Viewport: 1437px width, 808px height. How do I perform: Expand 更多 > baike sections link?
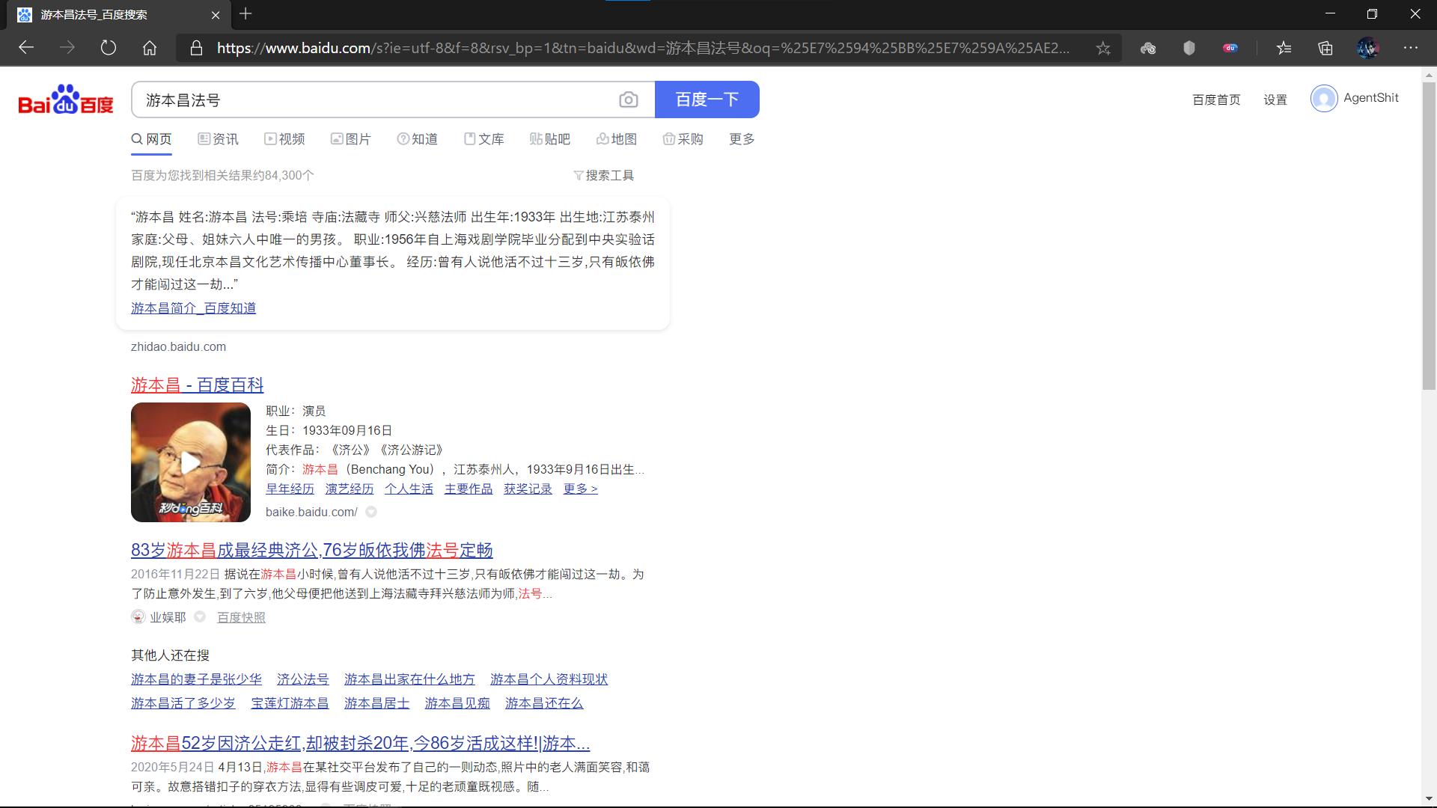point(580,489)
